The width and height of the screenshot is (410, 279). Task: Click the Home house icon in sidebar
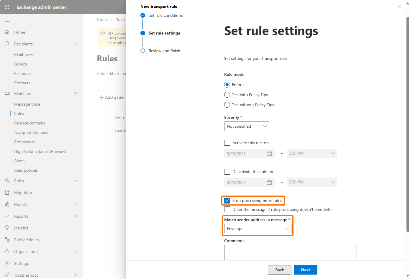(x=7, y=32)
